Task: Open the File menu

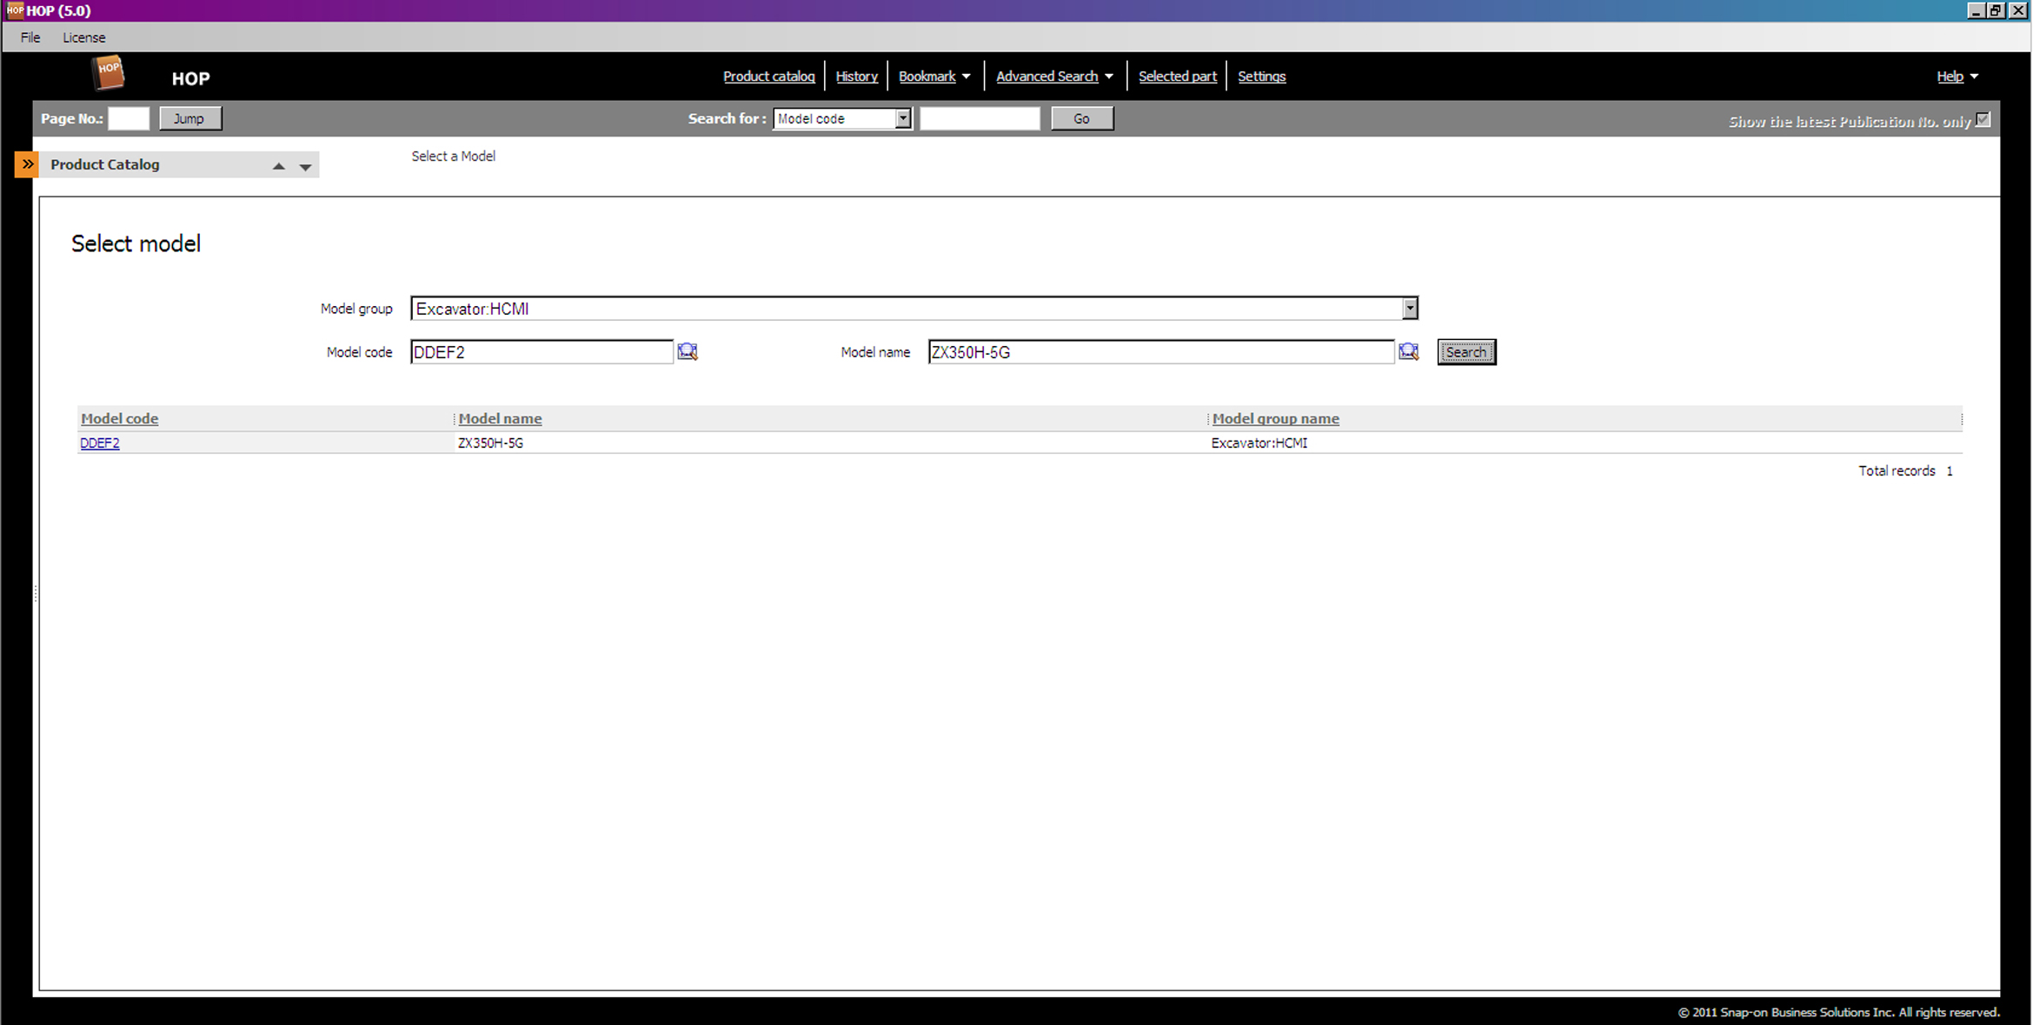Action: (30, 37)
